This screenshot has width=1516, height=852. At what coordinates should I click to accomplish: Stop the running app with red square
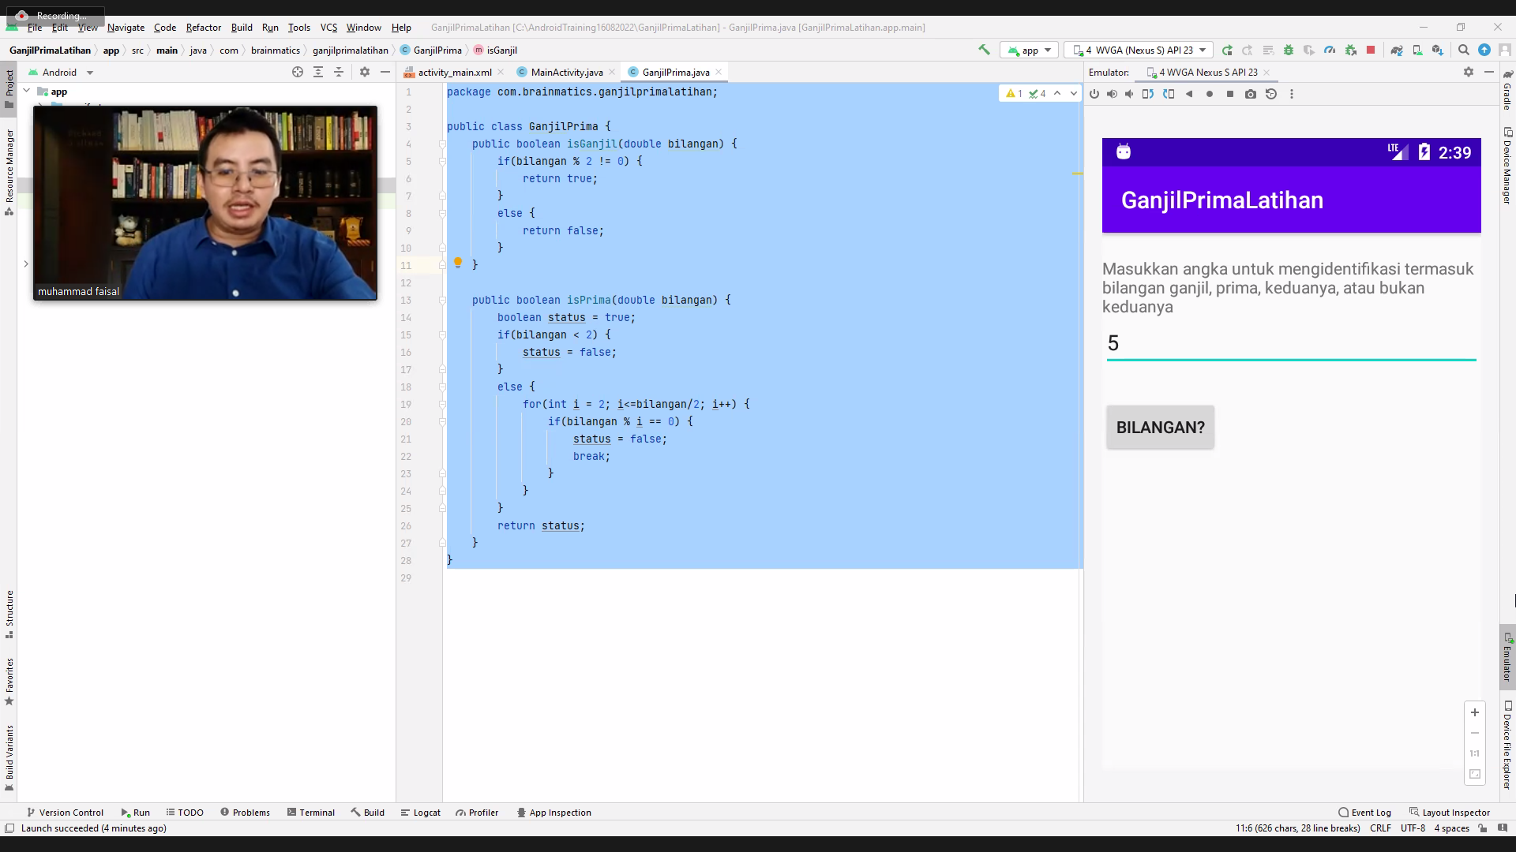coord(1371,50)
